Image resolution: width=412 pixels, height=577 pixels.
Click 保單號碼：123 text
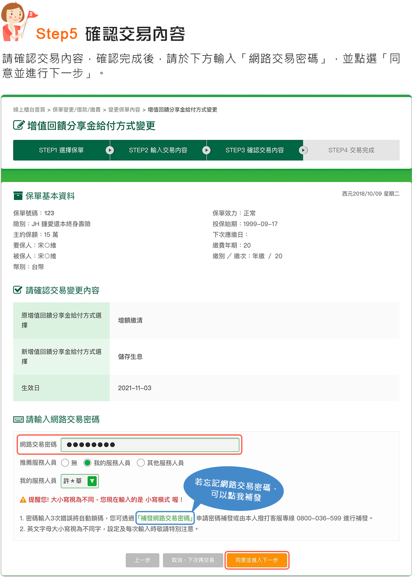pyautogui.click(x=34, y=213)
